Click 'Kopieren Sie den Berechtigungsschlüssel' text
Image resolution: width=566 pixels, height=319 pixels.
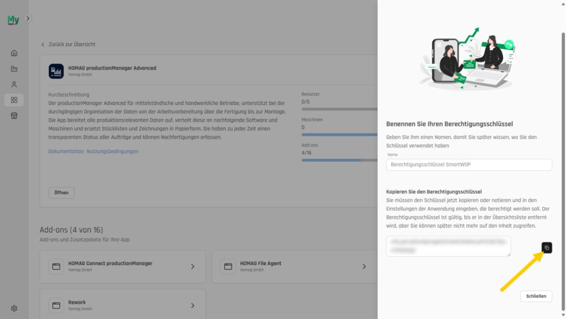pos(434,192)
